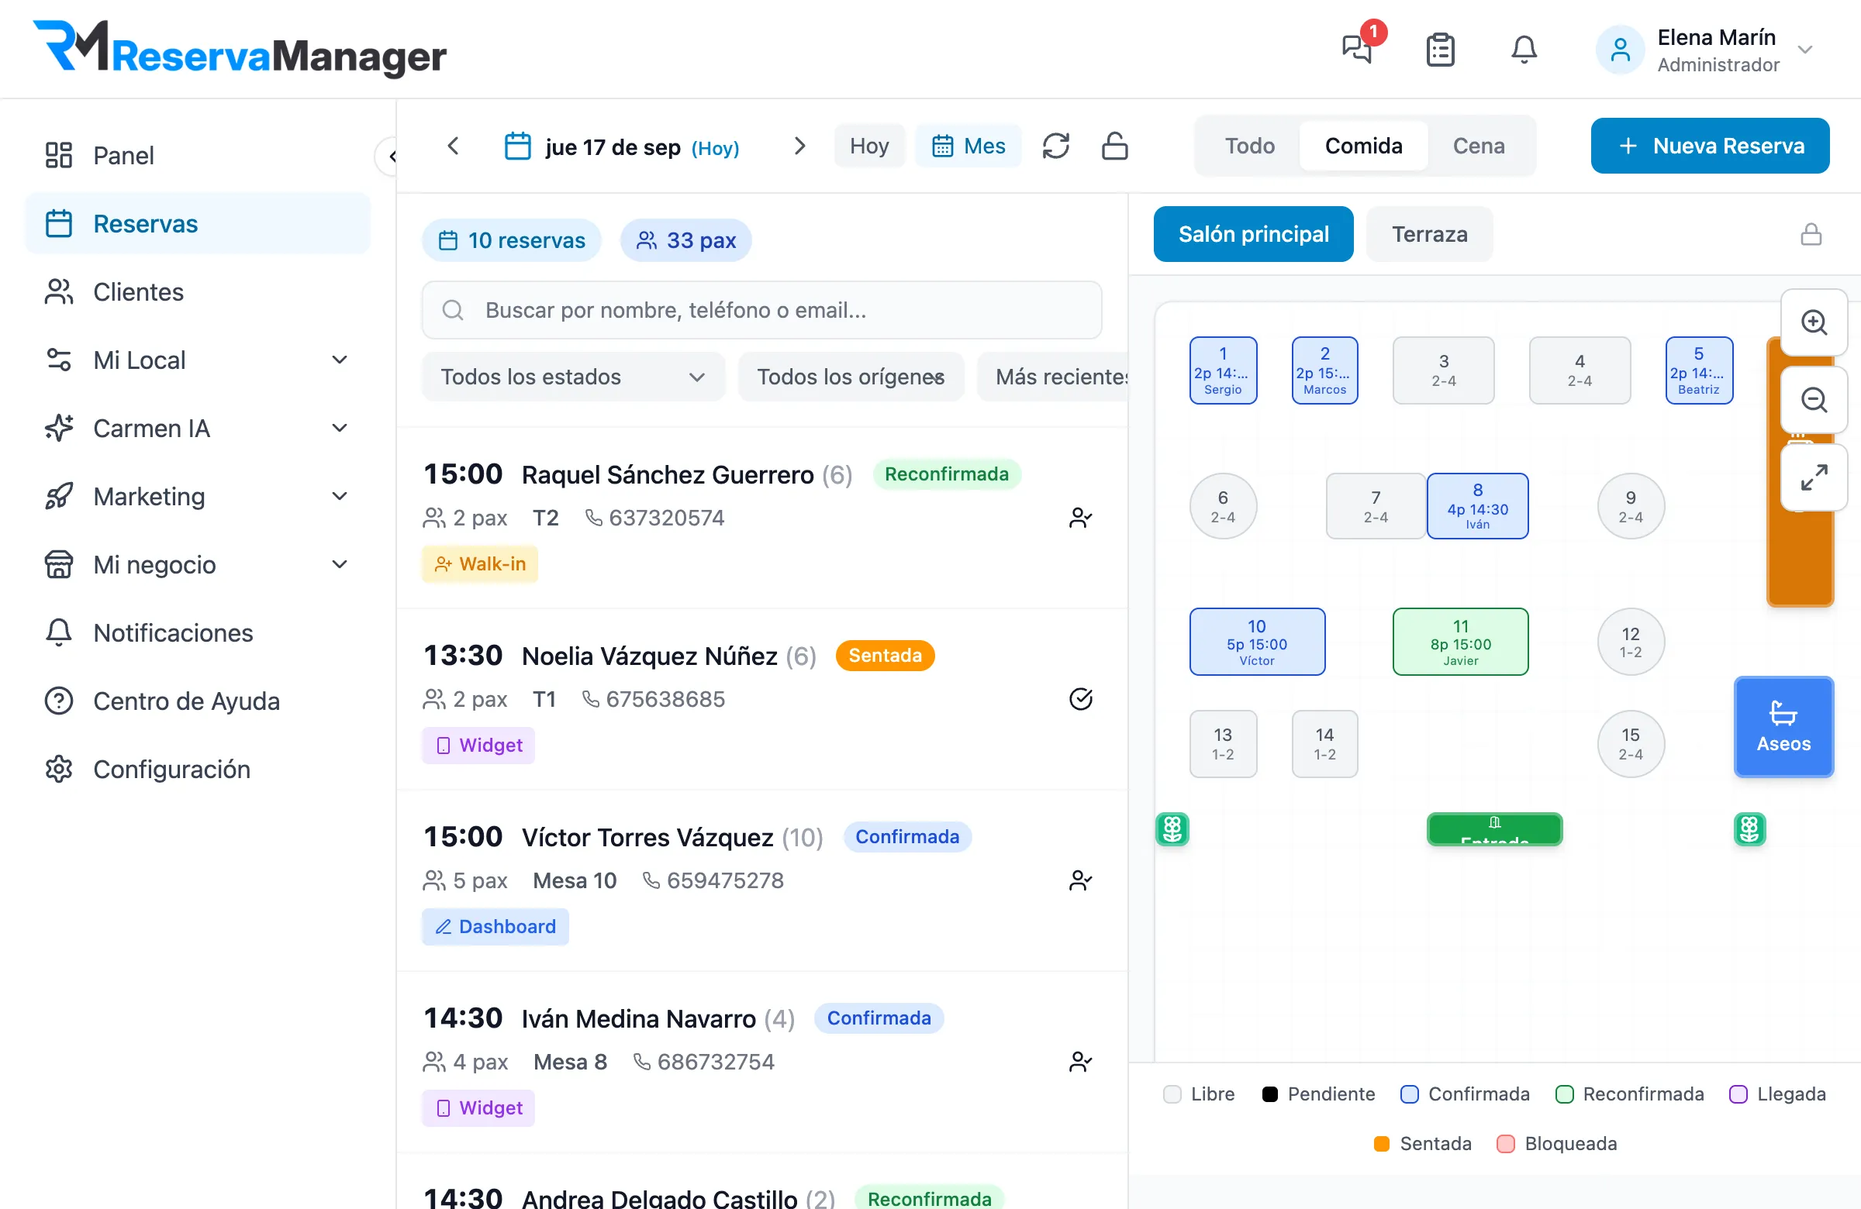Open the Todos los estados dropdown

[573, 377]
